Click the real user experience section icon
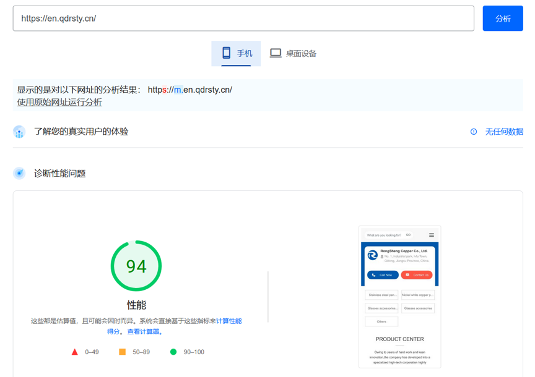Screen dimensions: 535x377 click(x=19, y=132)
